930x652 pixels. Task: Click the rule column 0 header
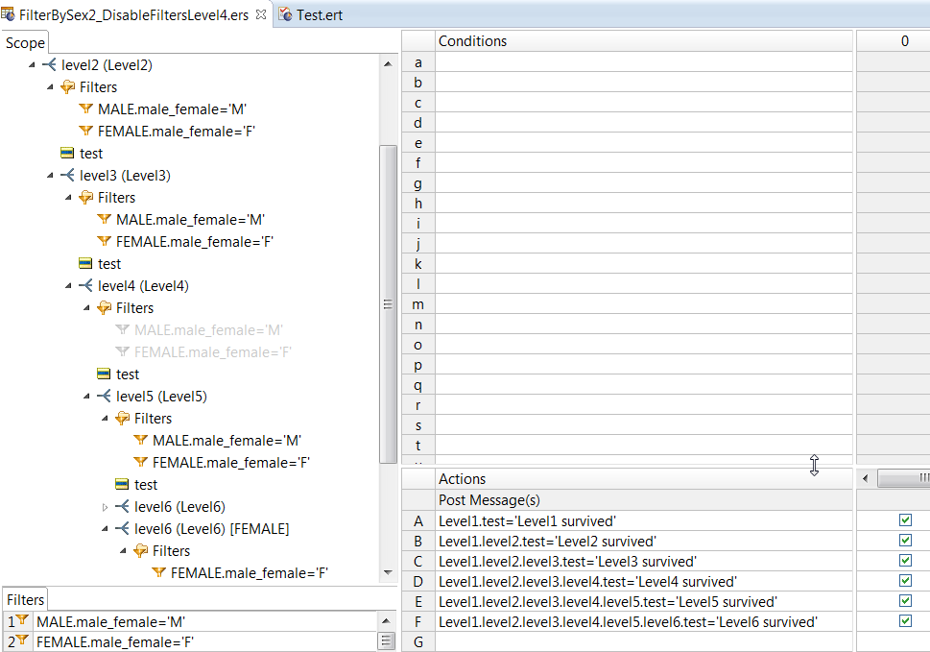click(904, 41)
